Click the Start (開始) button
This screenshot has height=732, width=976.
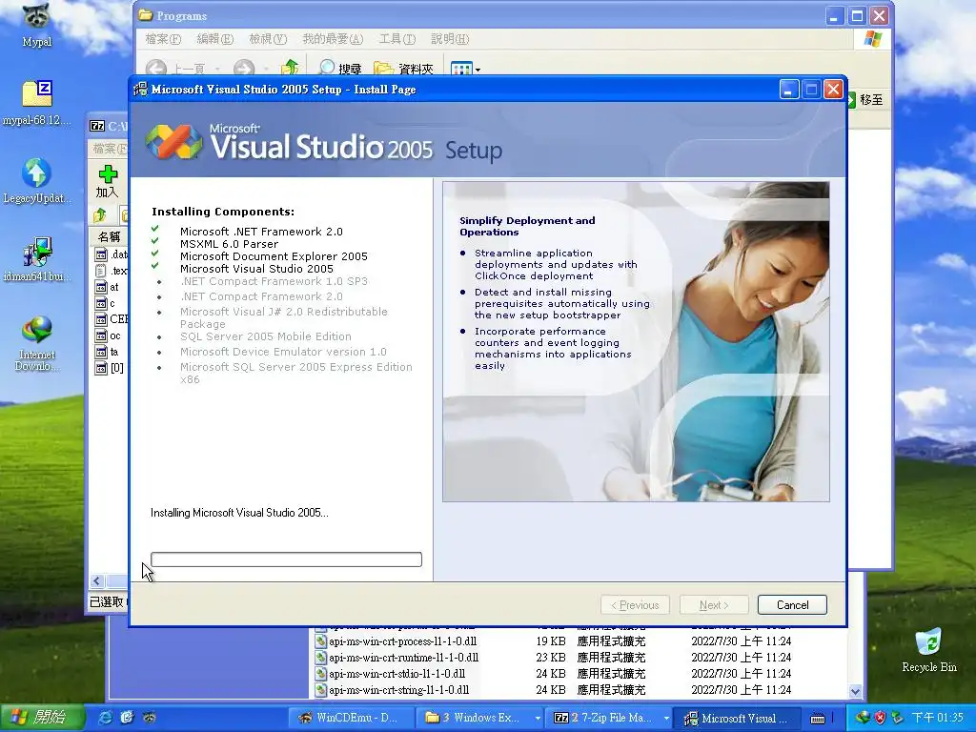(41, 718)
